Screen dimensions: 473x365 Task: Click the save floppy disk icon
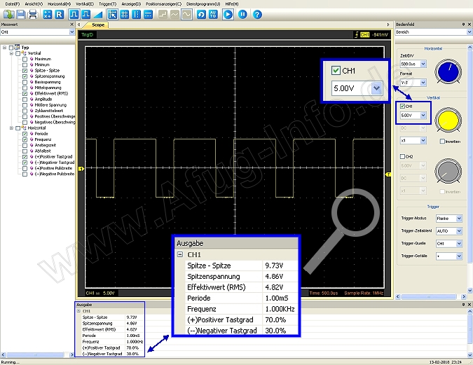(x=21, y=14)
